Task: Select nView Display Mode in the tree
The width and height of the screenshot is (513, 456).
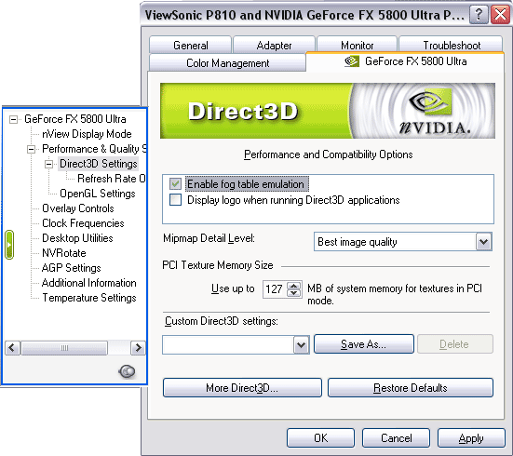Action: click(x=87, y=134)
